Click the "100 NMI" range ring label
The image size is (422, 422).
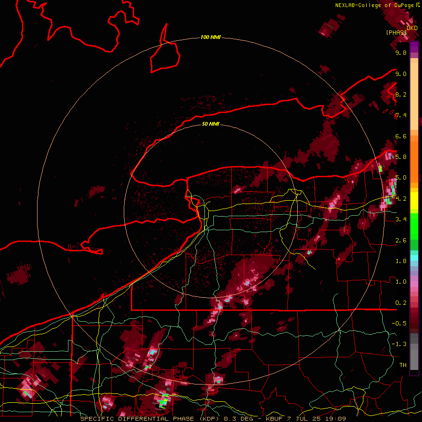point(211,37)
